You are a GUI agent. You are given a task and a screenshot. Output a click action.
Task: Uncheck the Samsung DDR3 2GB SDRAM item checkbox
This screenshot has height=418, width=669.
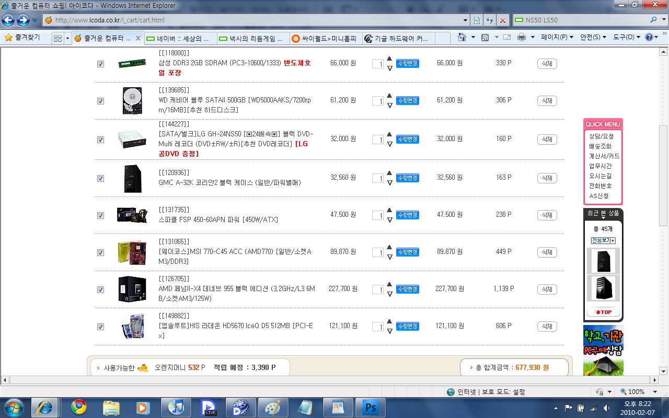coord(100,64)
